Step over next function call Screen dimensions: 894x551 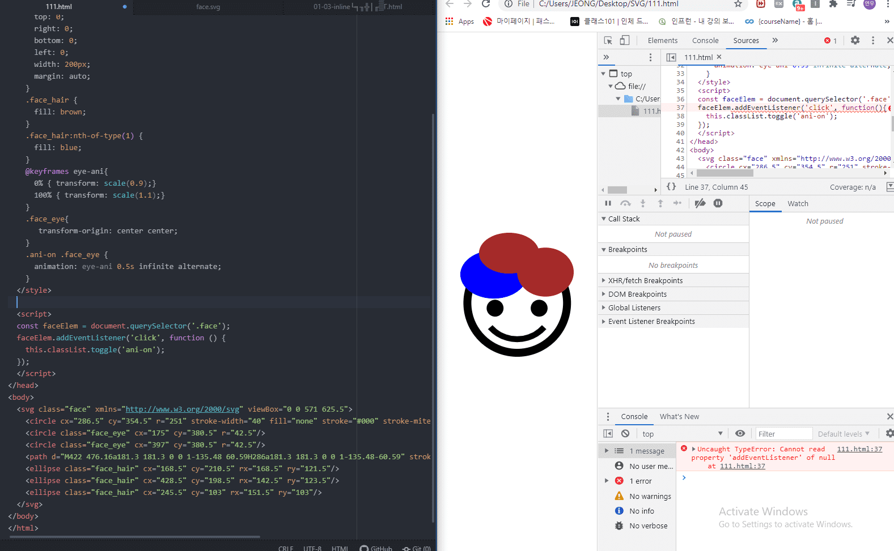click(x=625, y=203)
